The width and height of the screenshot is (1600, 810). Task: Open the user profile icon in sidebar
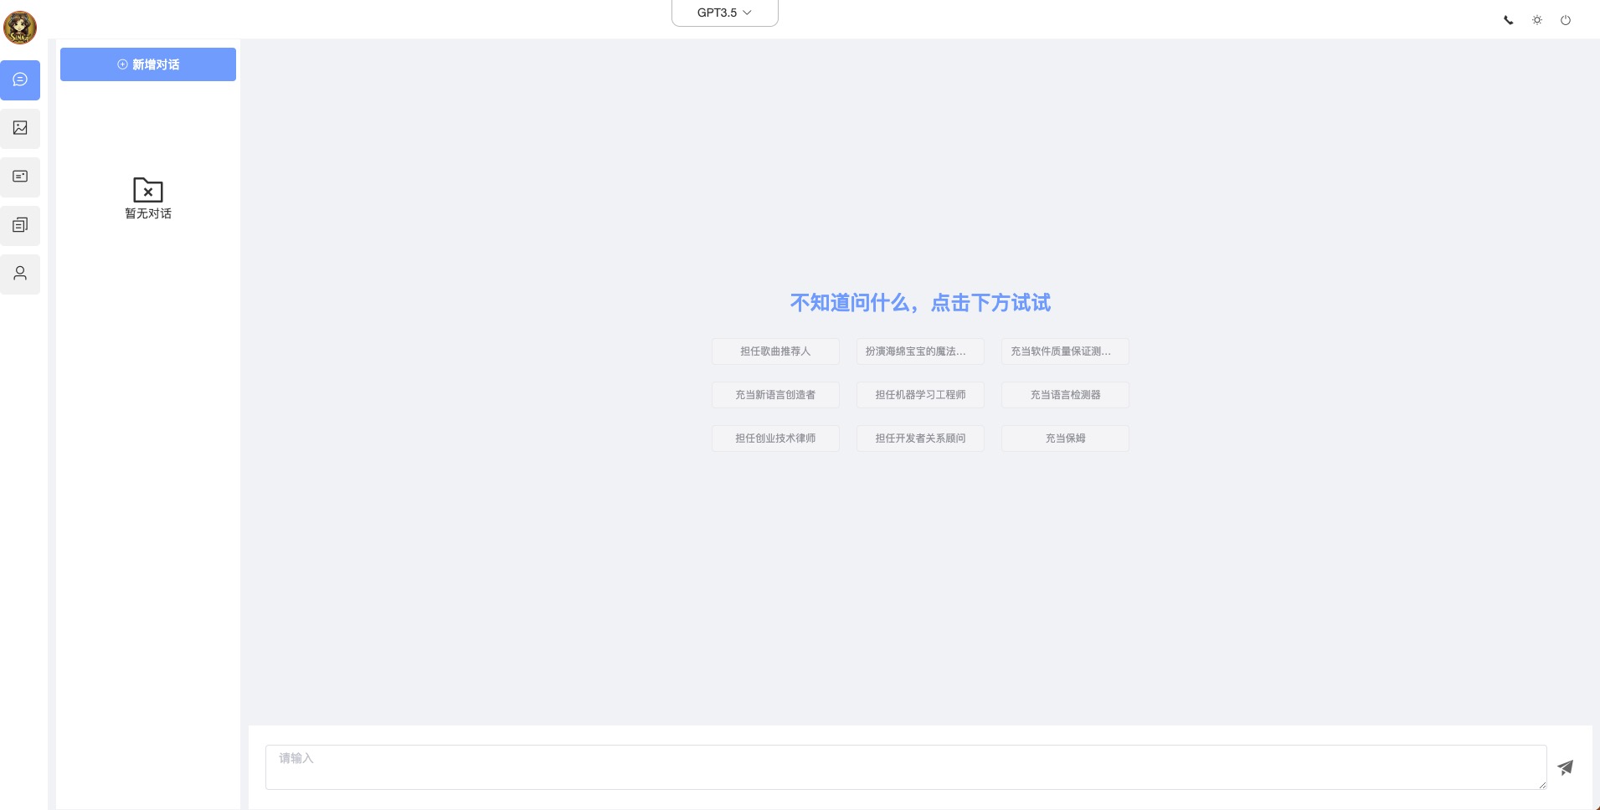point(19,274)
